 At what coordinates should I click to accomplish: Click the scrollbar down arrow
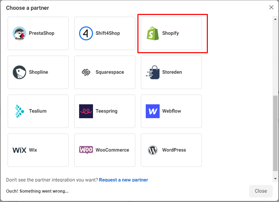pos(275,179)
